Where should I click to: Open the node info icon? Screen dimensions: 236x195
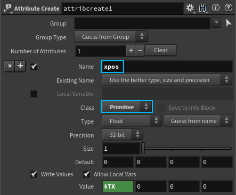click(216, 8)
